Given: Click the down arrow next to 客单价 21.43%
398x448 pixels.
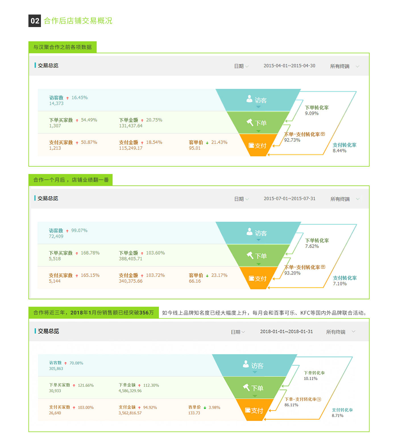Looking at the screenshot, I should [x=207, y=143].
